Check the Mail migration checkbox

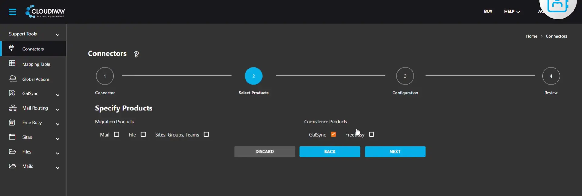(116, 134)
